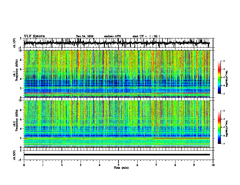
Task: Click time axis tick label "8"
Action: point(175,165)
